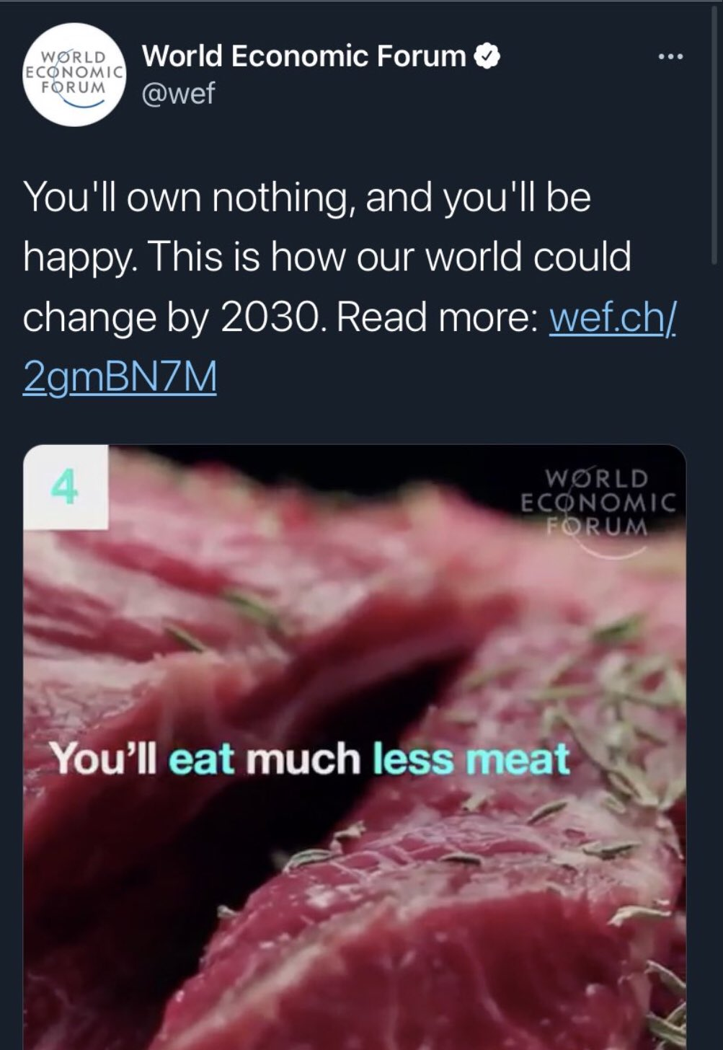Open the World Economic Forum display name
Viewport: 723px width, 1050px height.
click(304, 56)
